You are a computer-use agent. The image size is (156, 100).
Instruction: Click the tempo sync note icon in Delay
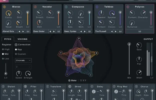tap(94, 92)
